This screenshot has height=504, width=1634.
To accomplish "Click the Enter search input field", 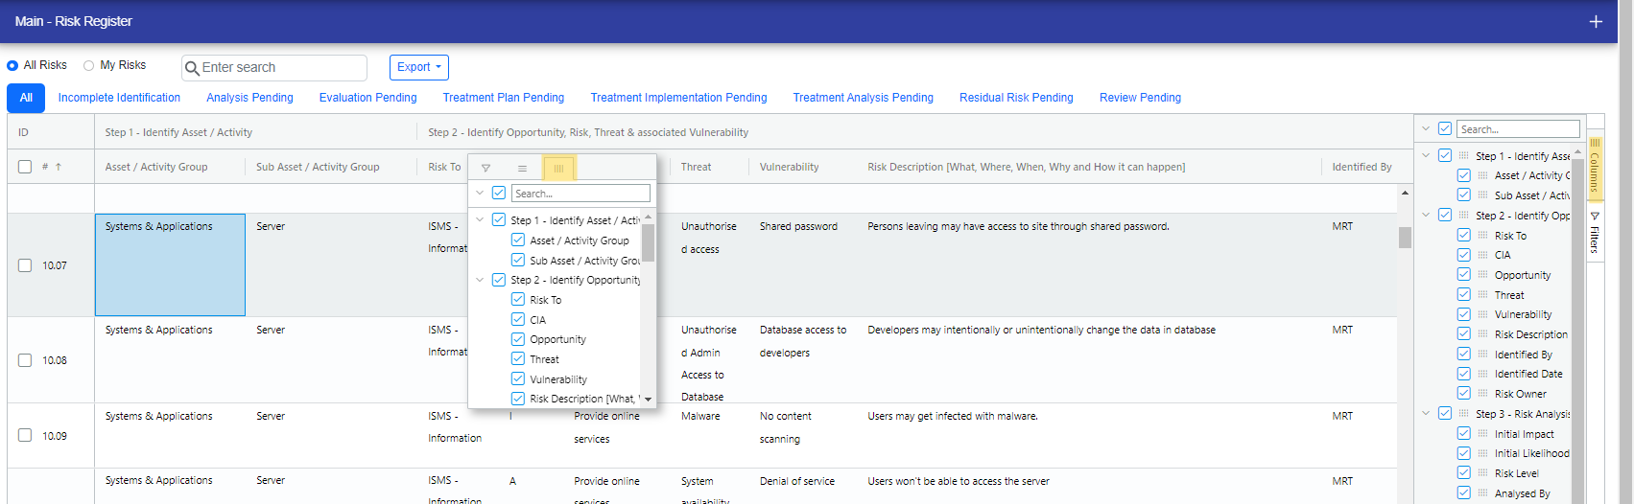I will pos(281,68).
